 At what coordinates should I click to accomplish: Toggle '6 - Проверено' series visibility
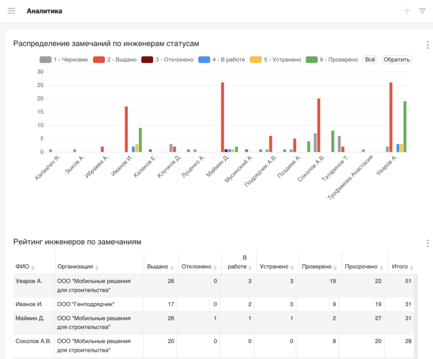click(x=332, y=60)
